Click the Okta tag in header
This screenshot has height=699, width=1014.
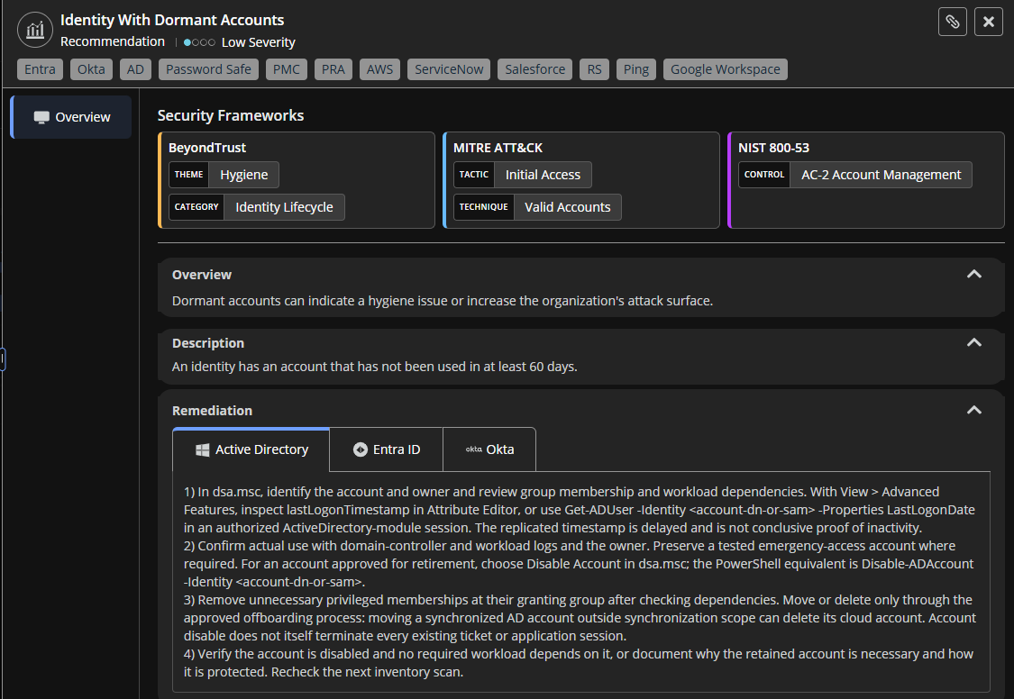[x=91, y=69]
